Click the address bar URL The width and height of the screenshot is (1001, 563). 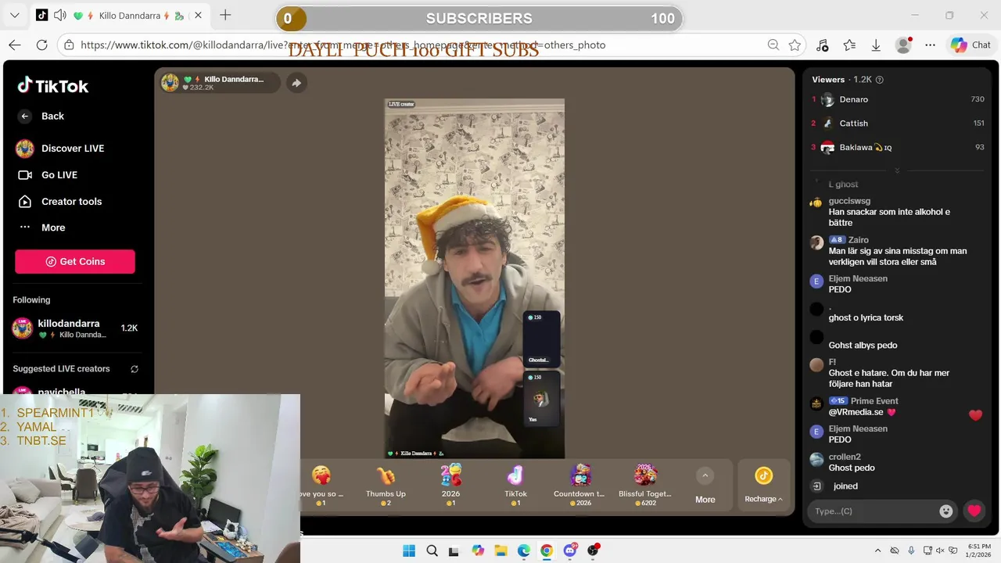point(343,45)
